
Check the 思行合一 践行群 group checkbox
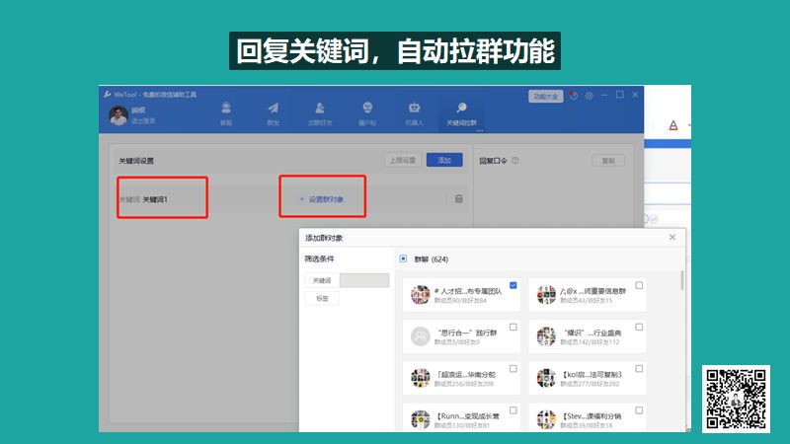pyautogui.click(x=513, y=327)
